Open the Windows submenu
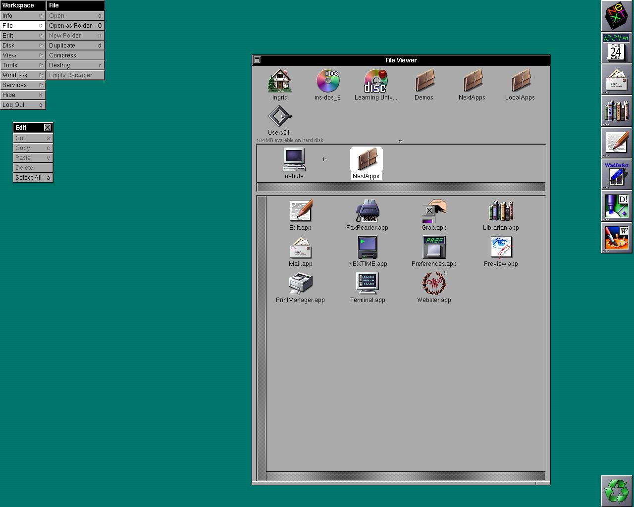The width and height of the screenshot is (634, 507). (23, 75)
